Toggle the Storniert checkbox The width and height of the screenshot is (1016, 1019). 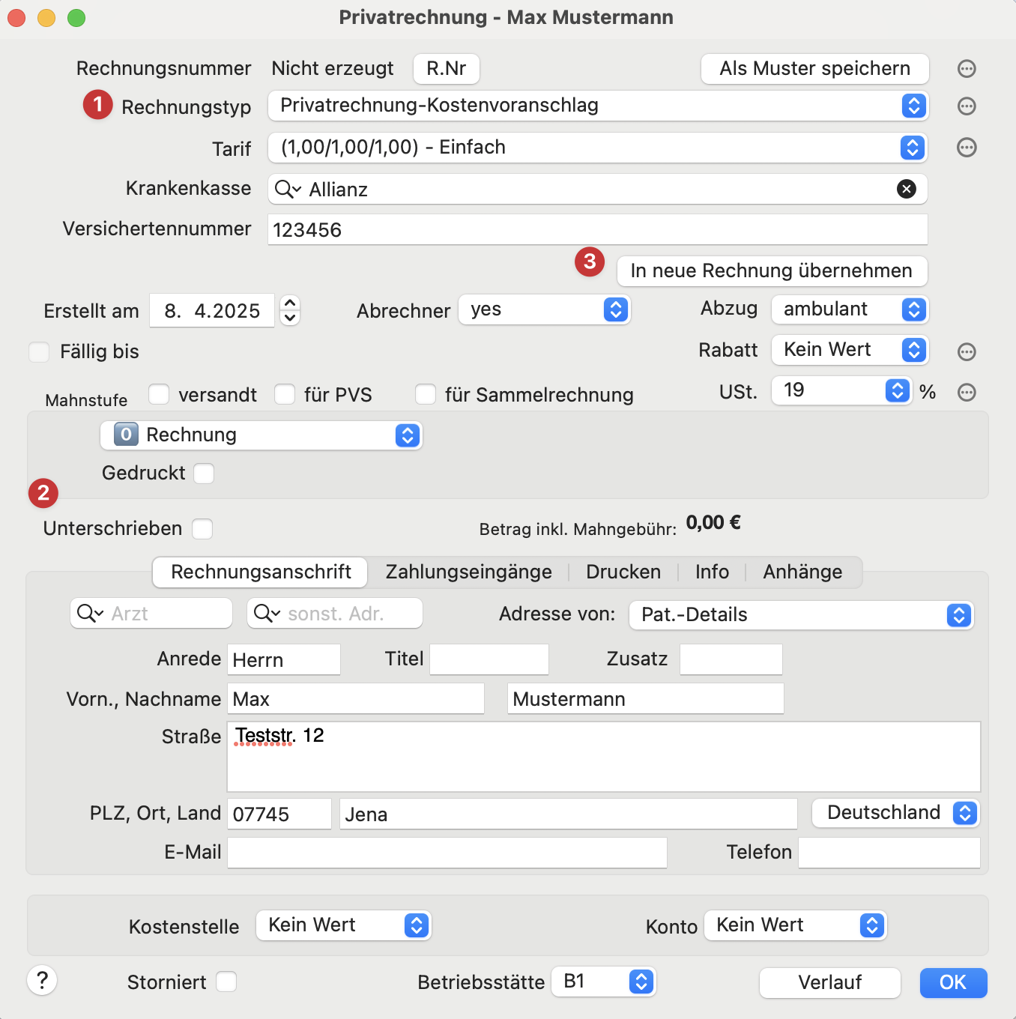226,982
